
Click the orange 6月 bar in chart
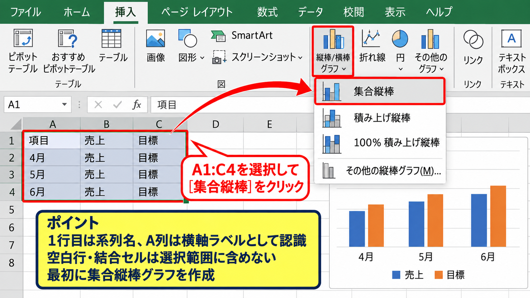498,216
